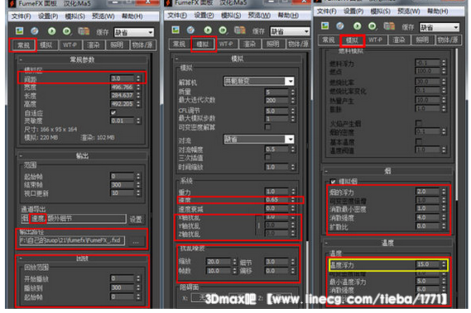
Task: Toggle 火焰产生烟 checkbox in right panel
Action: 418,122
